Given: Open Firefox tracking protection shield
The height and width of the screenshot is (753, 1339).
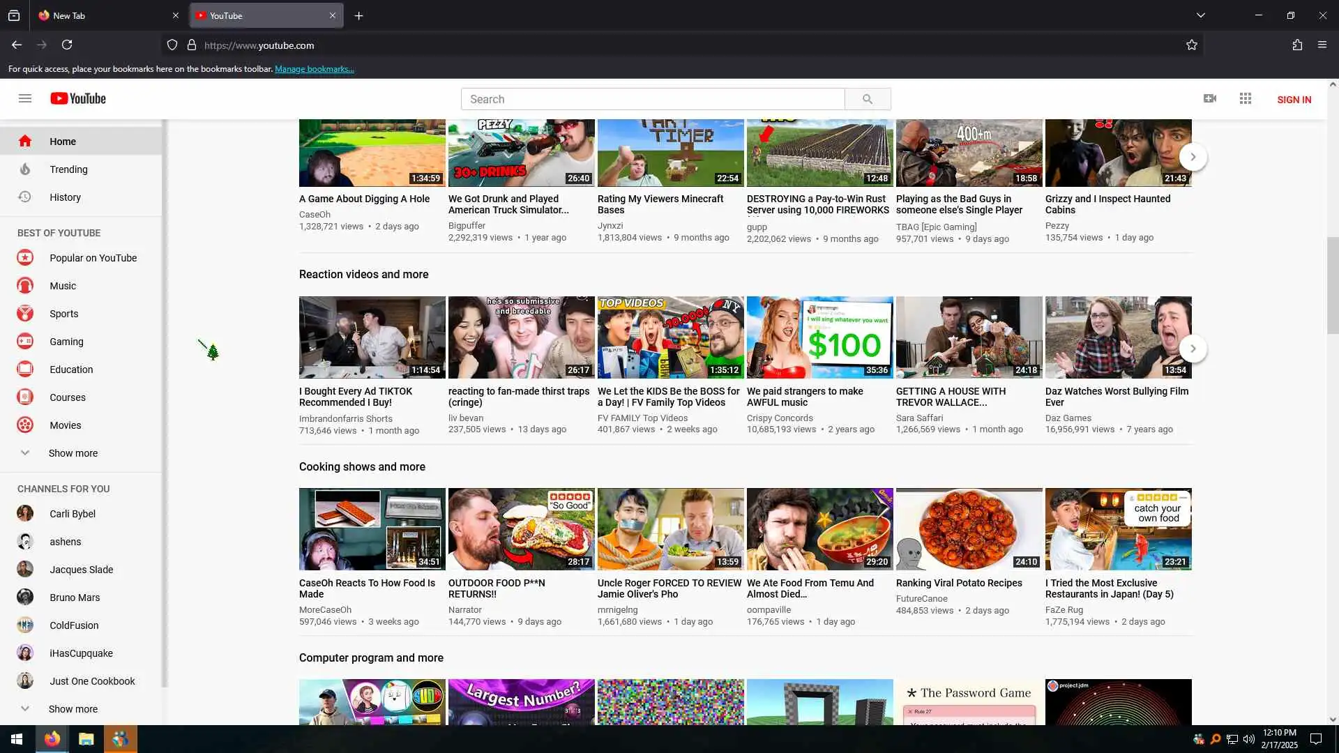Looking at the screenshot, I should pyautogui.click(x=172, y=45).
